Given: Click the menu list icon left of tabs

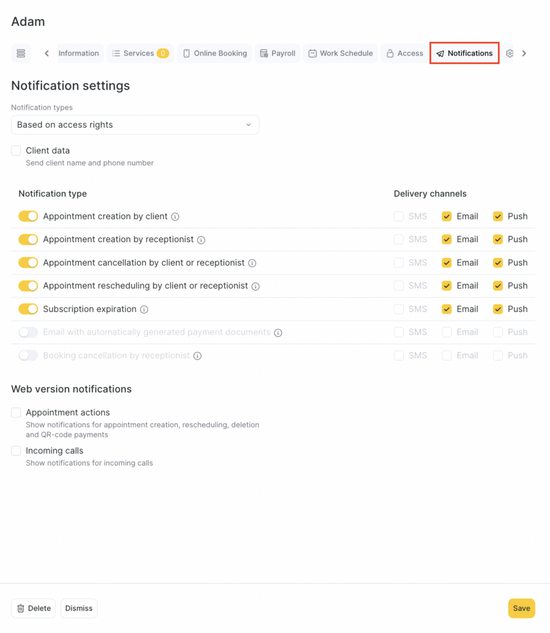Looking at the screenshot, I should click(21, 54).
